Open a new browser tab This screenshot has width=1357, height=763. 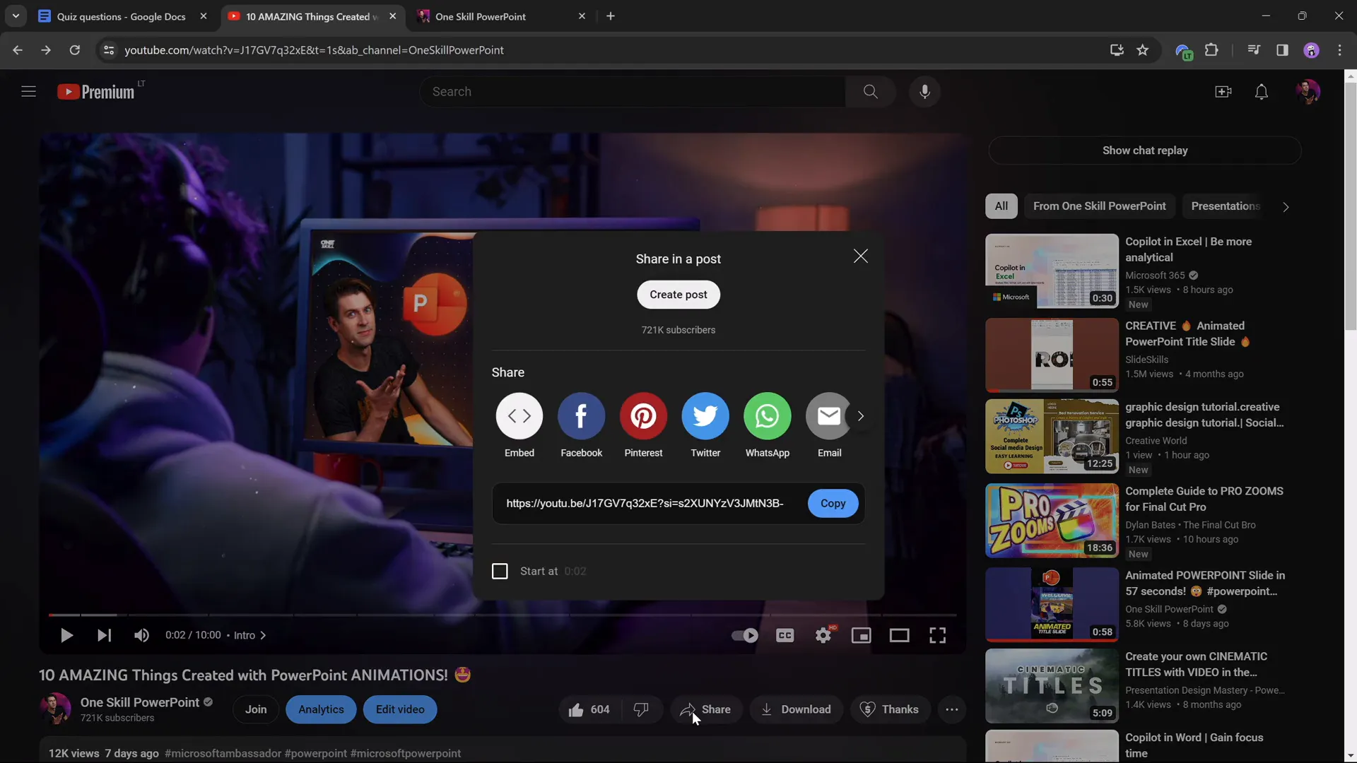611,16
